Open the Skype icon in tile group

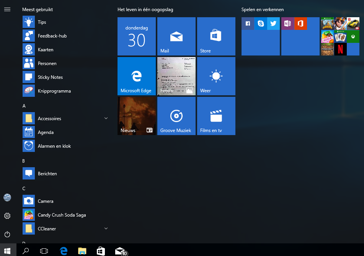[x=261, y=24]
